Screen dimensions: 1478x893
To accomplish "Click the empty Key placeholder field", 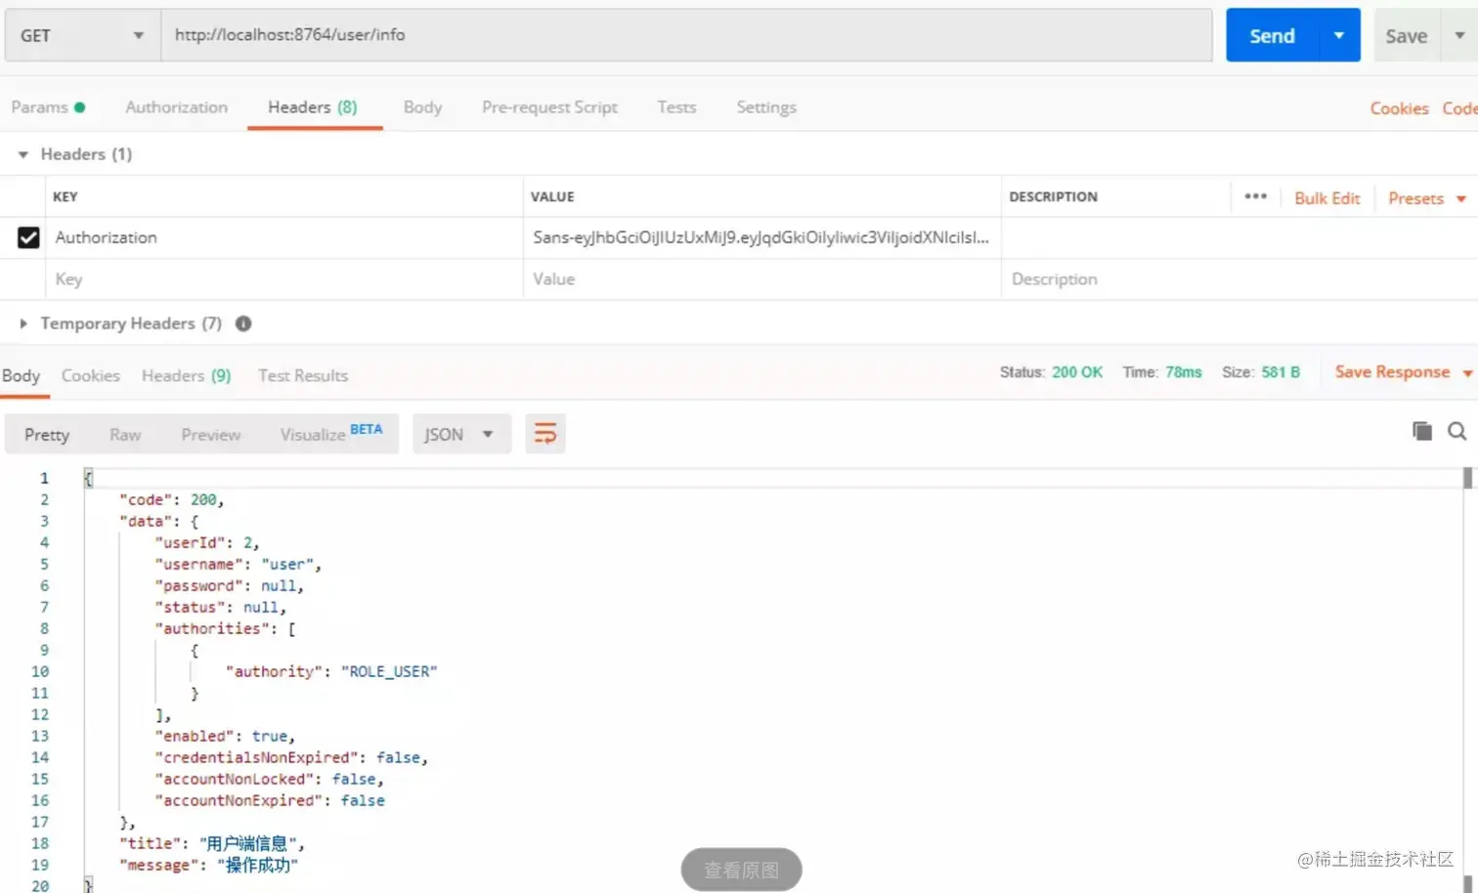I will (283, 279).
